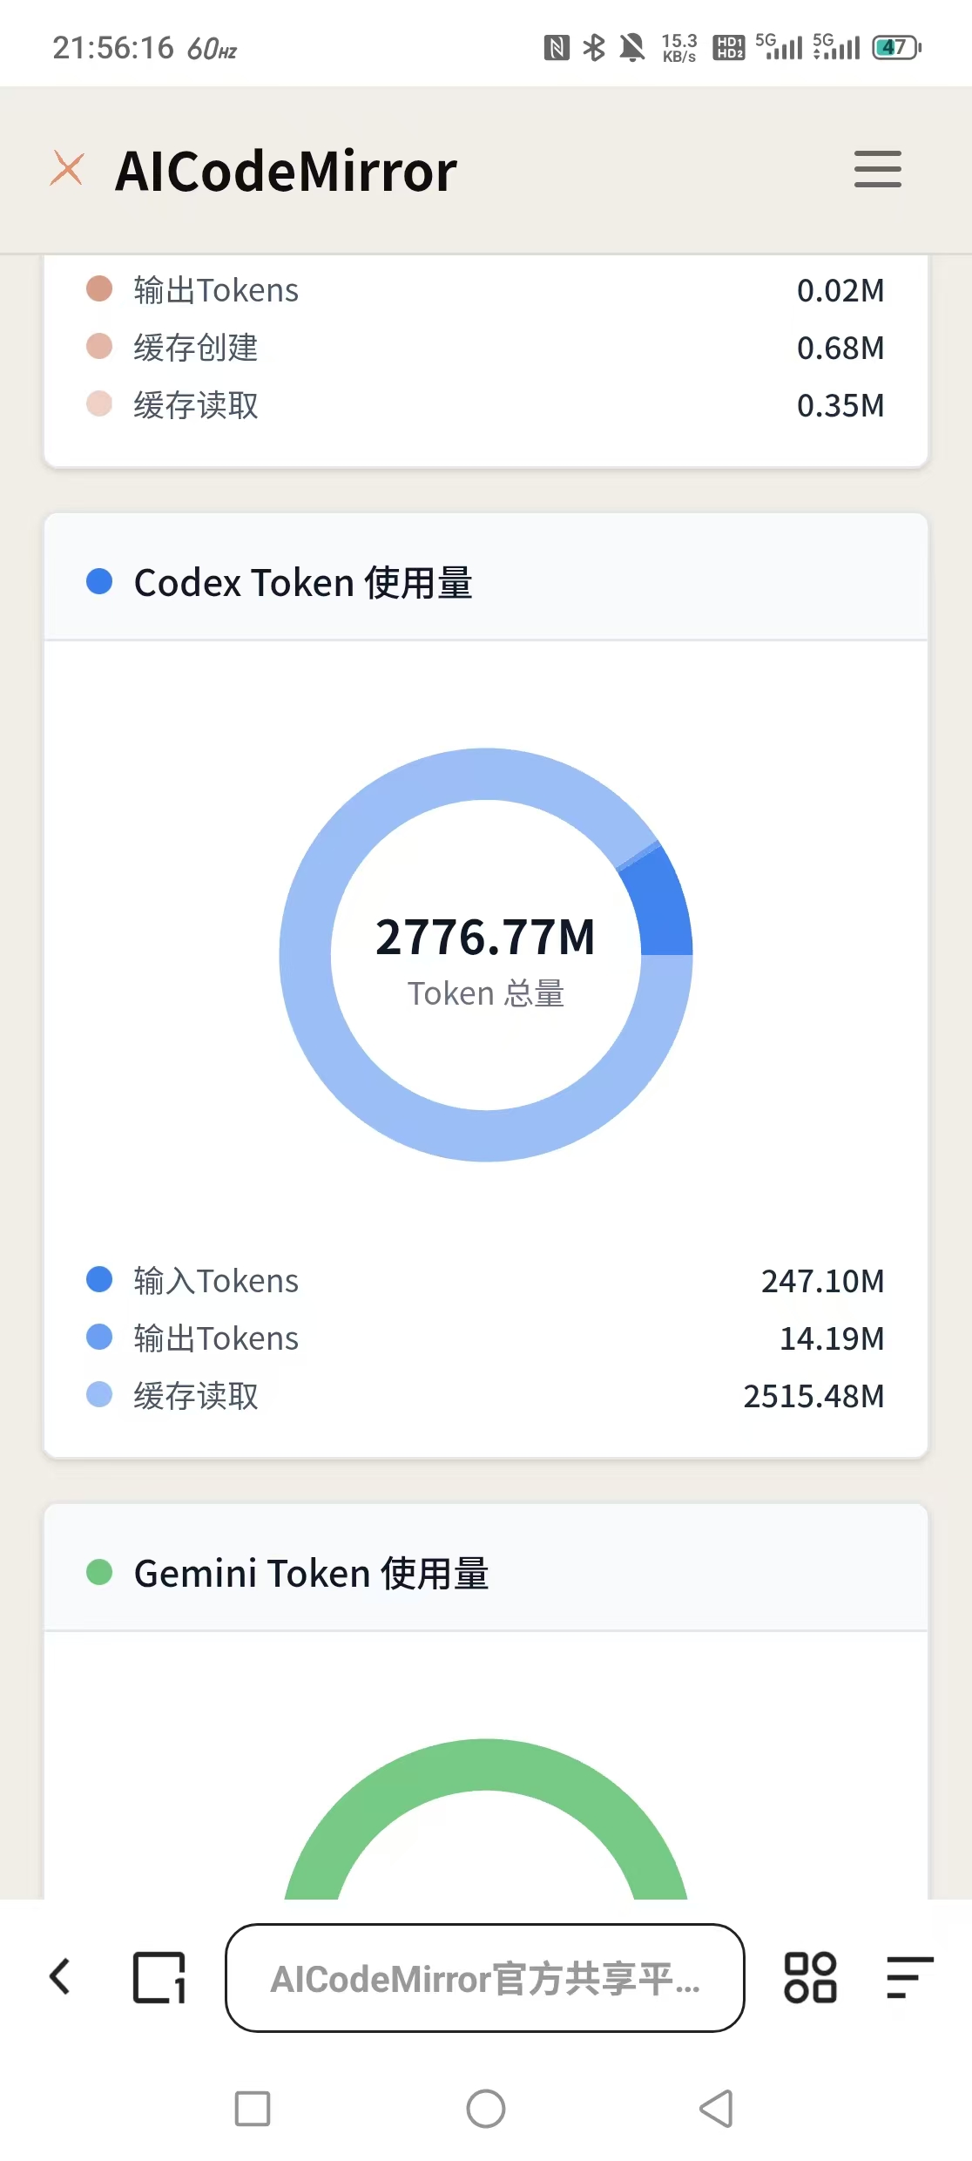972x2161 pixels.
Task: Click the muted bell status icon
Action: (x=632, y=47)
